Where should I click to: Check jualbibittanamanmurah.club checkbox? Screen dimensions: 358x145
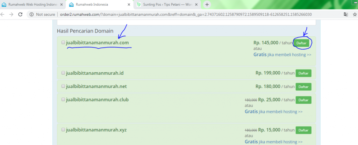[x=63, y=99]
